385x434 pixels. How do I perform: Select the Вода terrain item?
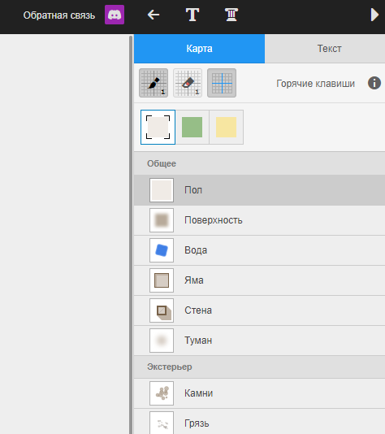pyautogui.click(x=259, y=250)
